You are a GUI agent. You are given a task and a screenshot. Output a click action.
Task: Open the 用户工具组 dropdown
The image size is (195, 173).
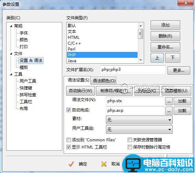point(139,129)
